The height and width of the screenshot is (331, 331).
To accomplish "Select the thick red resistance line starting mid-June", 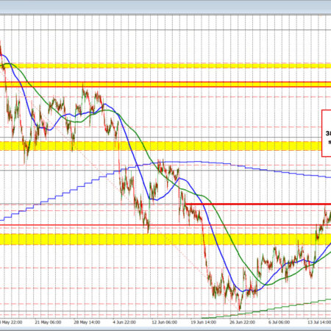I will click(x=258, y=204).
